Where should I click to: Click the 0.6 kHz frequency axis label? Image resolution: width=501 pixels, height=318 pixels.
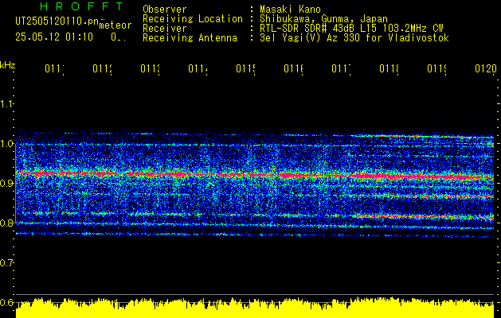point(6,302)
